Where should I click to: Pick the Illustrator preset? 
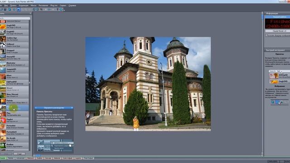coord(14,64)
